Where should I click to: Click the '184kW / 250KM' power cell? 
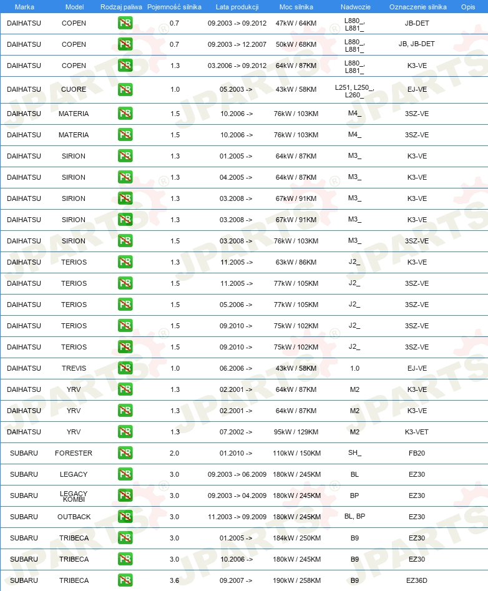point(296,538)
